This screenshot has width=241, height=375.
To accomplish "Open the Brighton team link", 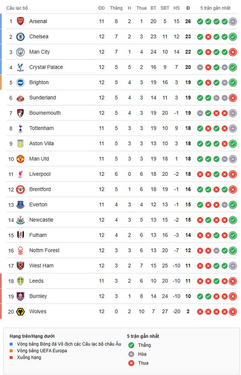I will (x=39, y=82).
